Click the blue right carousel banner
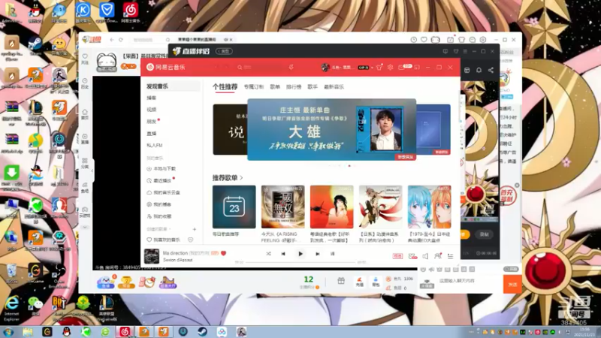This screenshot has width=601, height=338. point(433,129)
